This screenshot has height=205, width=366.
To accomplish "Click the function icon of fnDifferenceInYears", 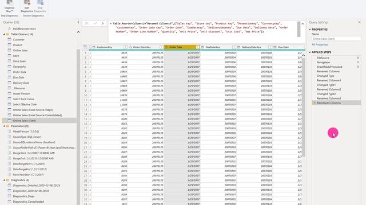I will 9,29.
